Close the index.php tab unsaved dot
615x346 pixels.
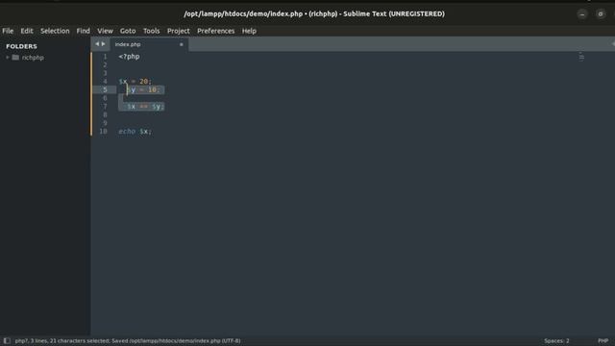point(182,44)
